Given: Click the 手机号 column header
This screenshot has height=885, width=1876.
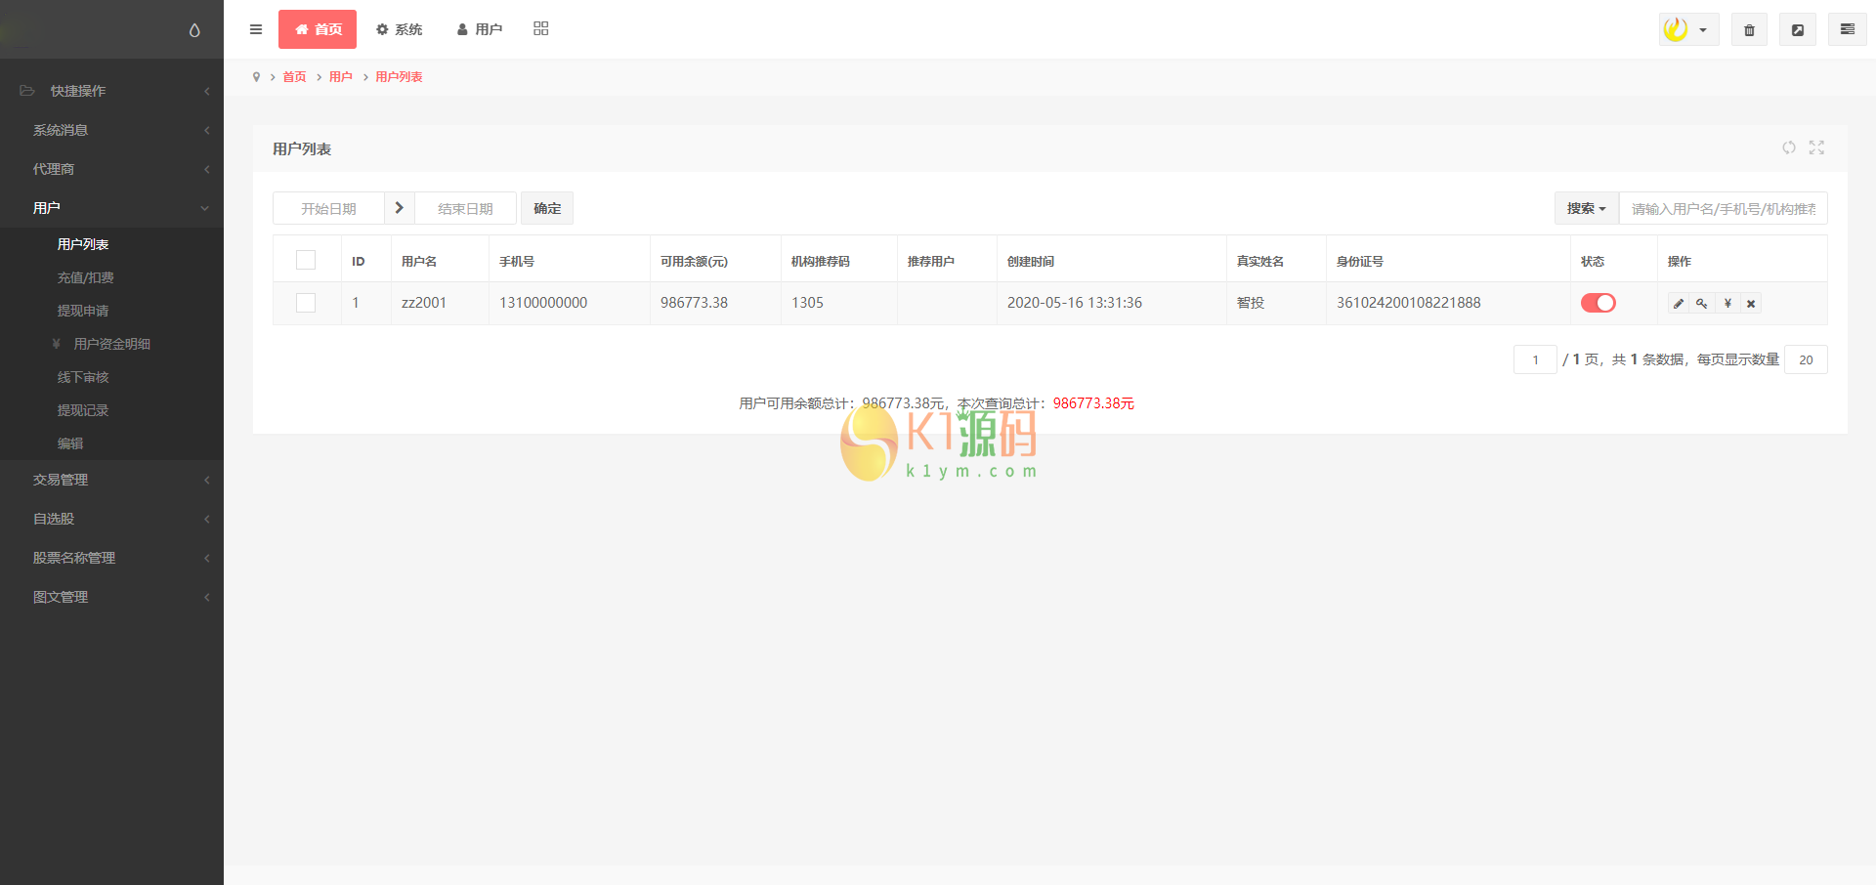Looking at the screenshot, I should (517, 261).
